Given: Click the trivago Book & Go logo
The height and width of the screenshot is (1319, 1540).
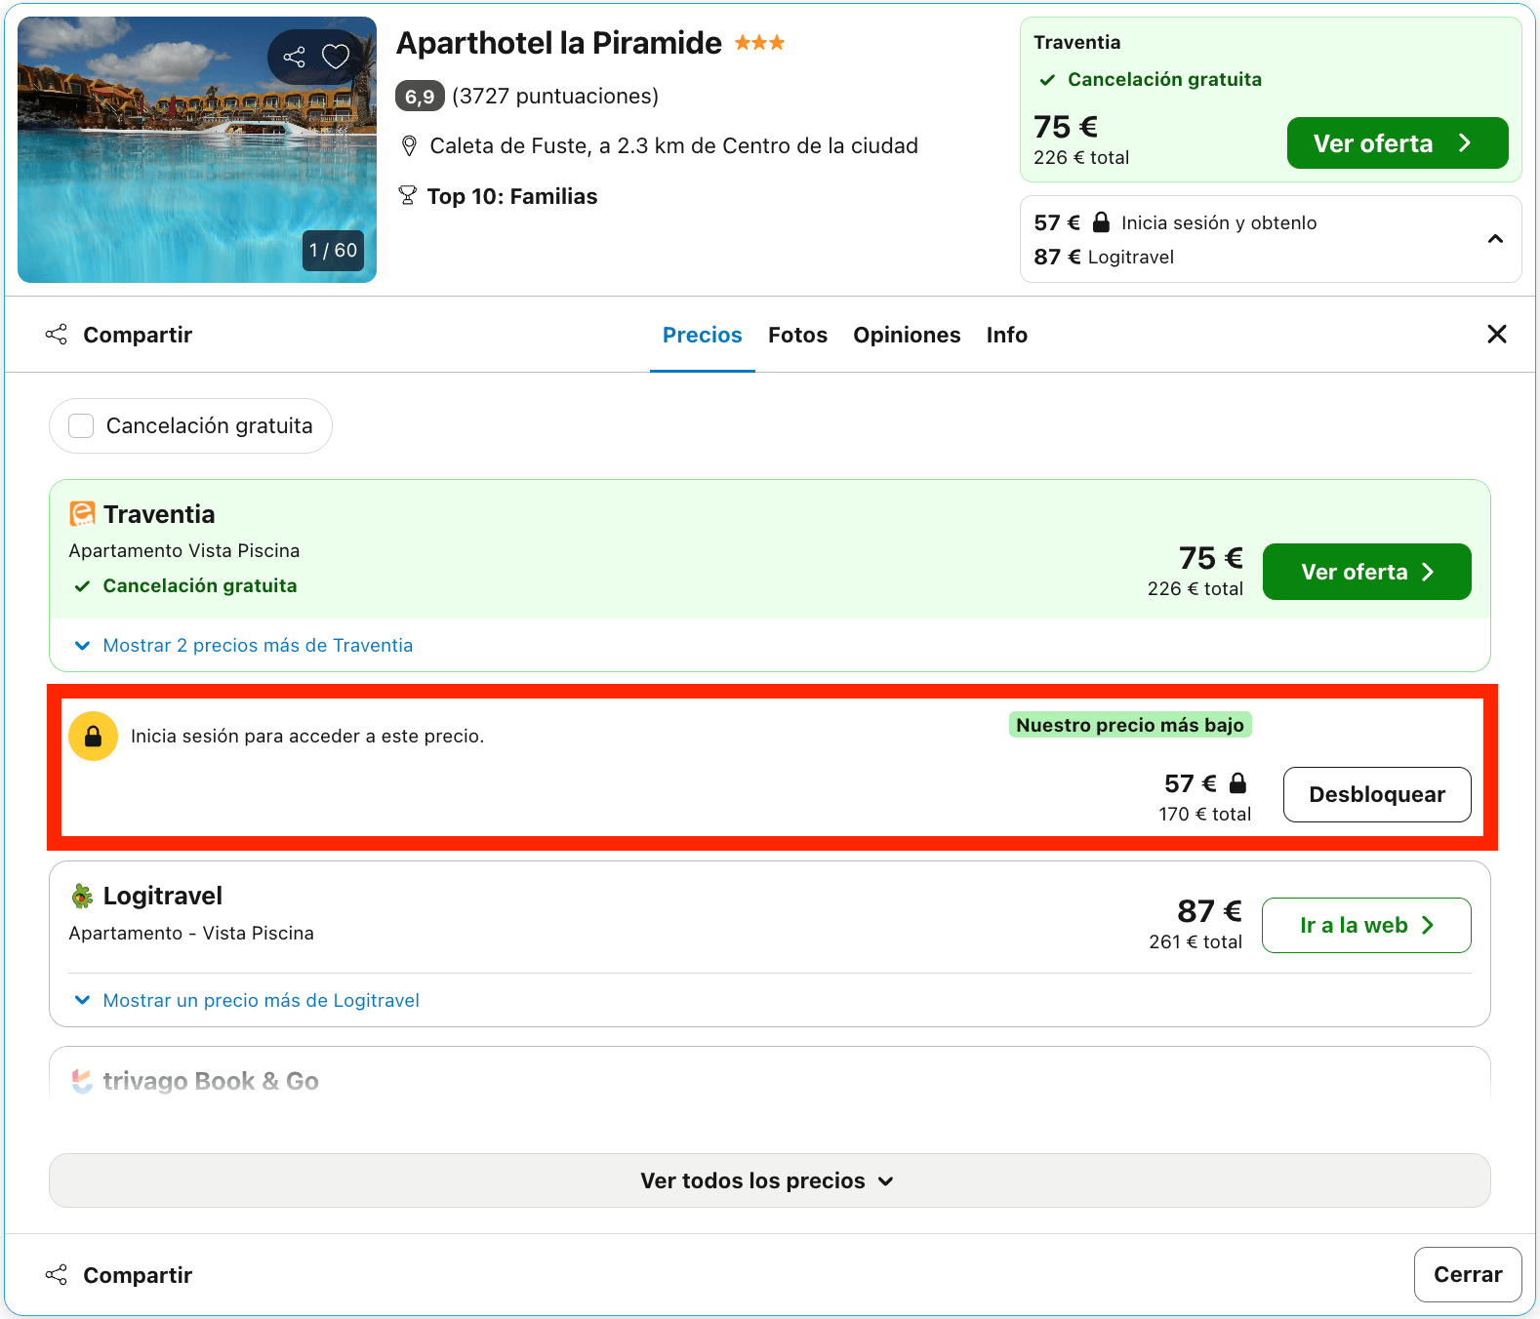Looking at the screenshot, I should [x=82, y=1081].
